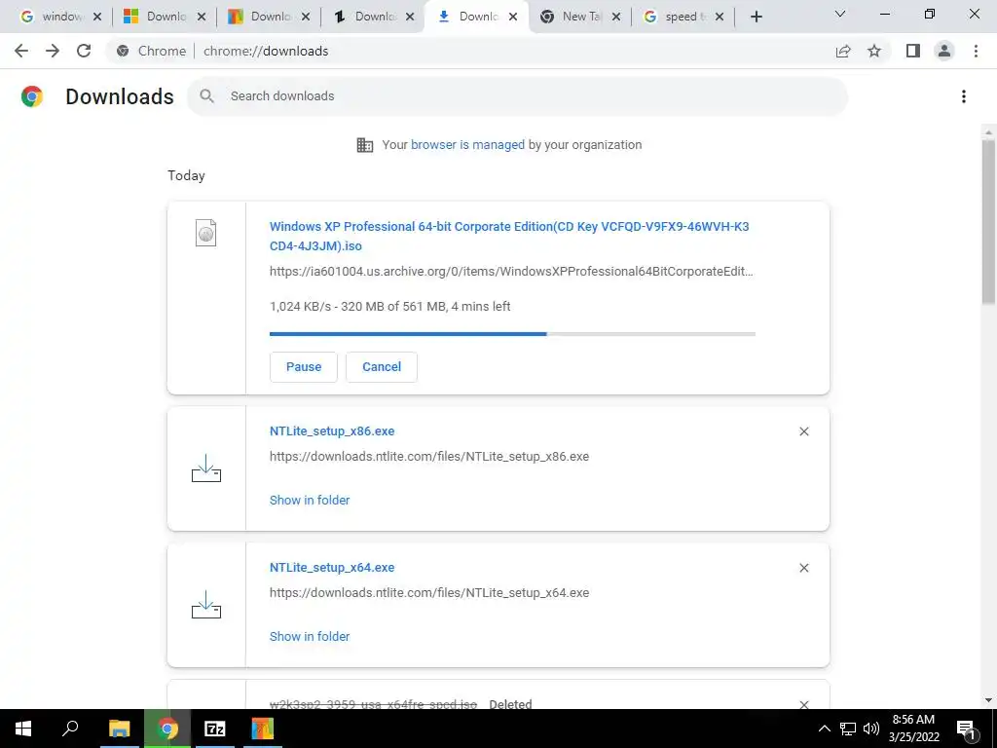Click the archive.org source URL
Viewport: 997px width, 748px height.
[511, 272]
